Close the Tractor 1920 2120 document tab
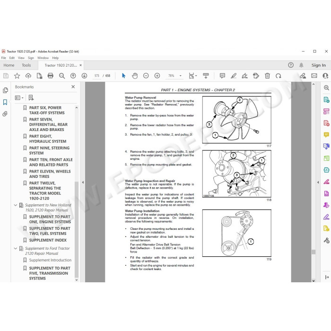Viewport: 331px width, 331px height. (x=80, y=65)
